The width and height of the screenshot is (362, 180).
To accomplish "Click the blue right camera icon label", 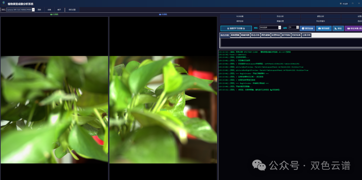I will [163, 14].
